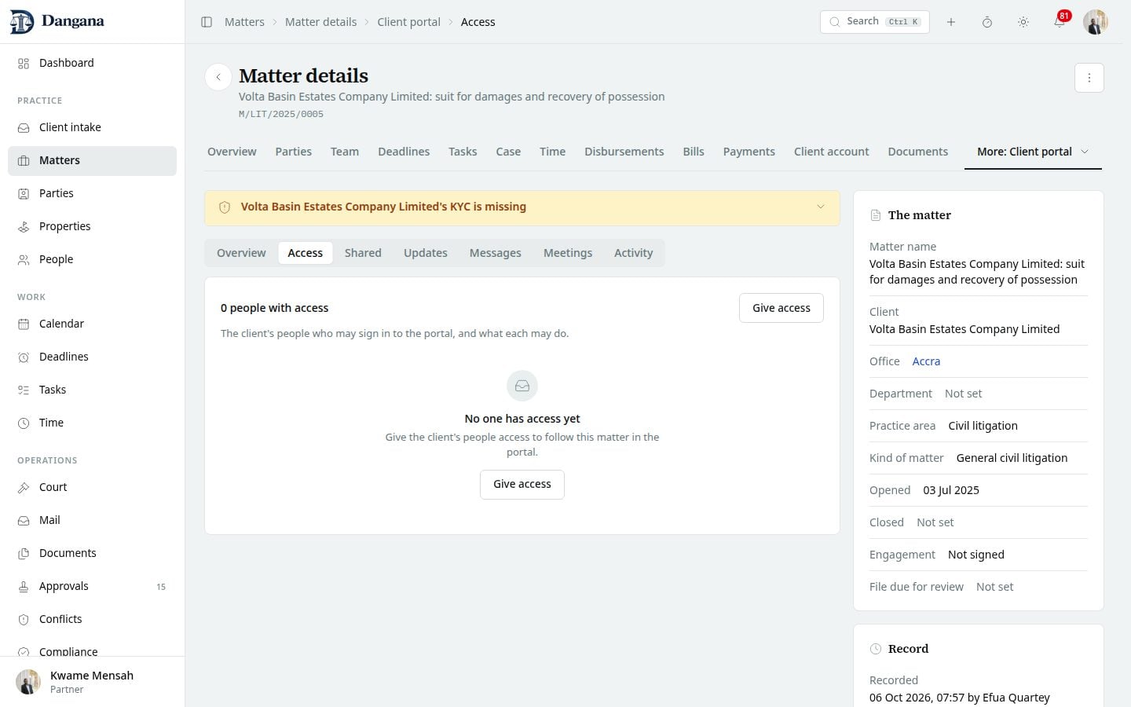Image resolution: width=1131 pixels, height=707 pixels.
Task: Click Give access under No one has access
Action: pos(522,484)
